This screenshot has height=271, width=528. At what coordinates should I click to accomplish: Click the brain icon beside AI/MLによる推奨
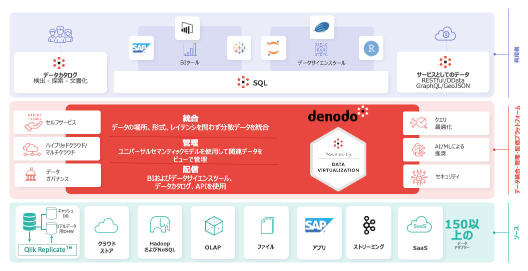[x=418, y=149]
